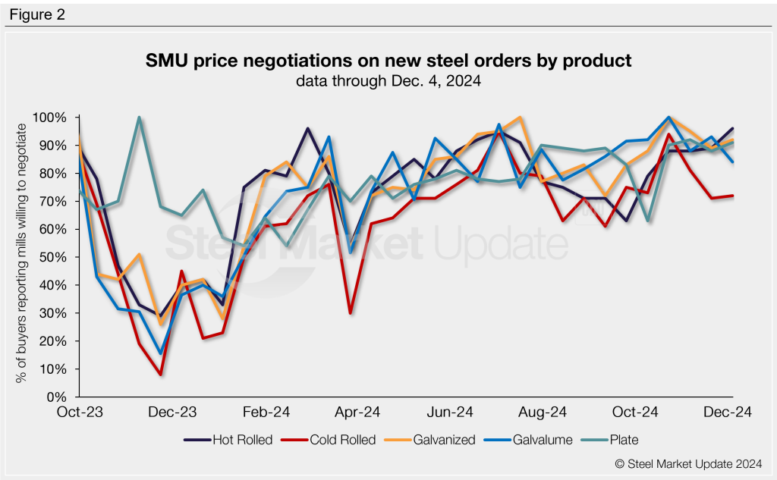Image resolution: width=777 pixels, height=480 pixels.
Task: Click the Oct-23 x-axis label
Action: click(x=80, y=413)
